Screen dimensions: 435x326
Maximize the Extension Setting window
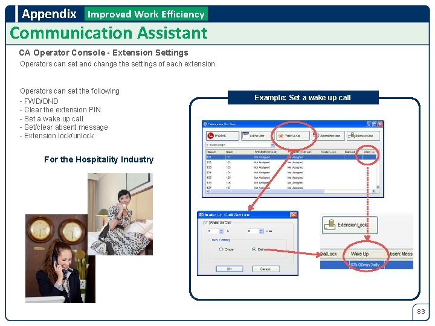pyautogui.click(x=375, y=124)
